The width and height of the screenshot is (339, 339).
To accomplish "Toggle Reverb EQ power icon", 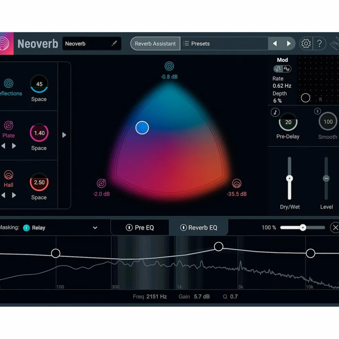I will click(183, 227).
